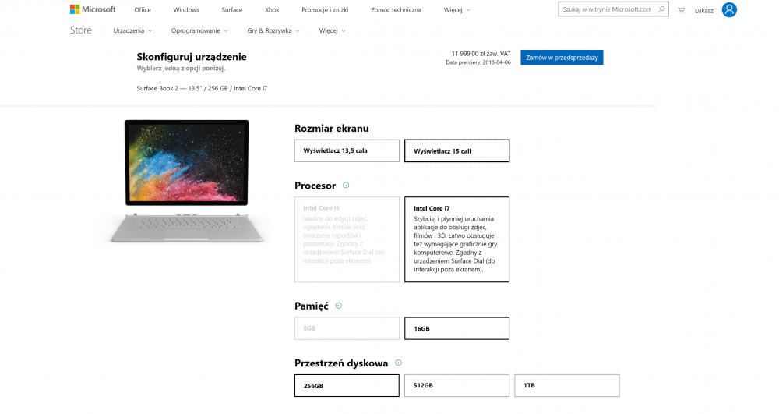Expand the top Więcej dropdown menu
The height and width of the screenshot is (414, 779).
click(457, 10)
